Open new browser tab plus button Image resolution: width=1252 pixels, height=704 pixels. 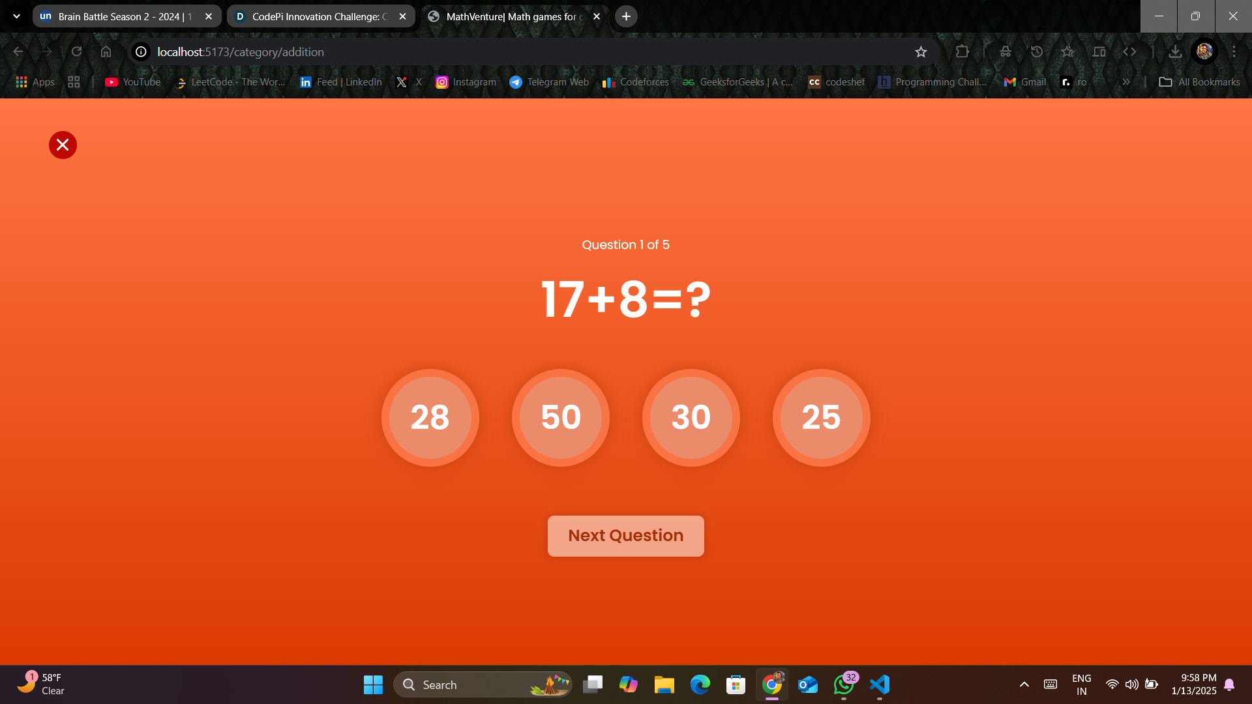[x=626, y=16]
